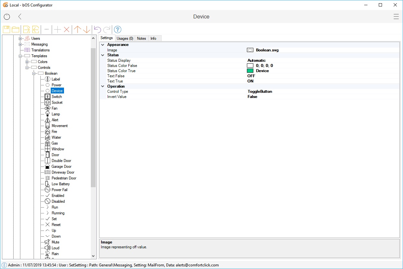This screenshot has width=403, height=269.
Task: Click the Status Display Automatic value
Action: click(256, 60)
